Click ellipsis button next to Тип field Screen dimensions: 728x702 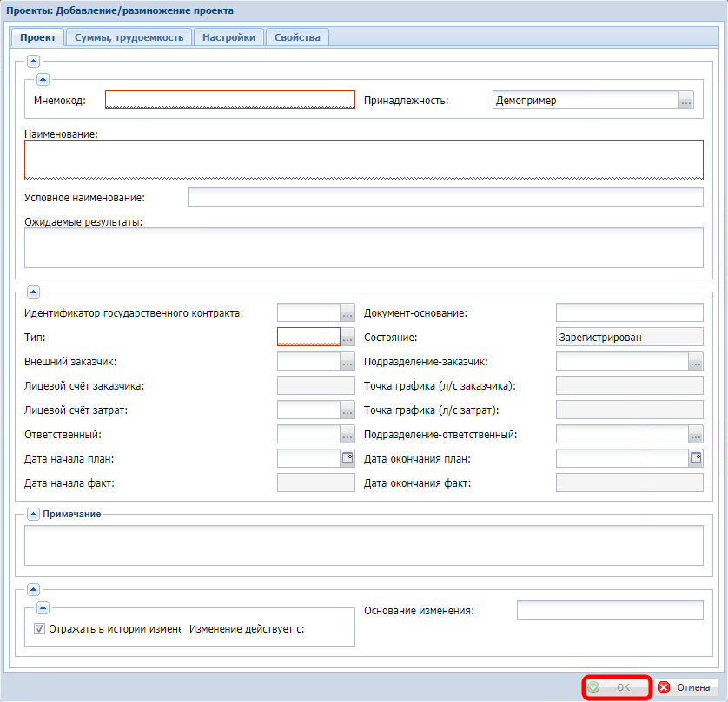coord(347,337)
